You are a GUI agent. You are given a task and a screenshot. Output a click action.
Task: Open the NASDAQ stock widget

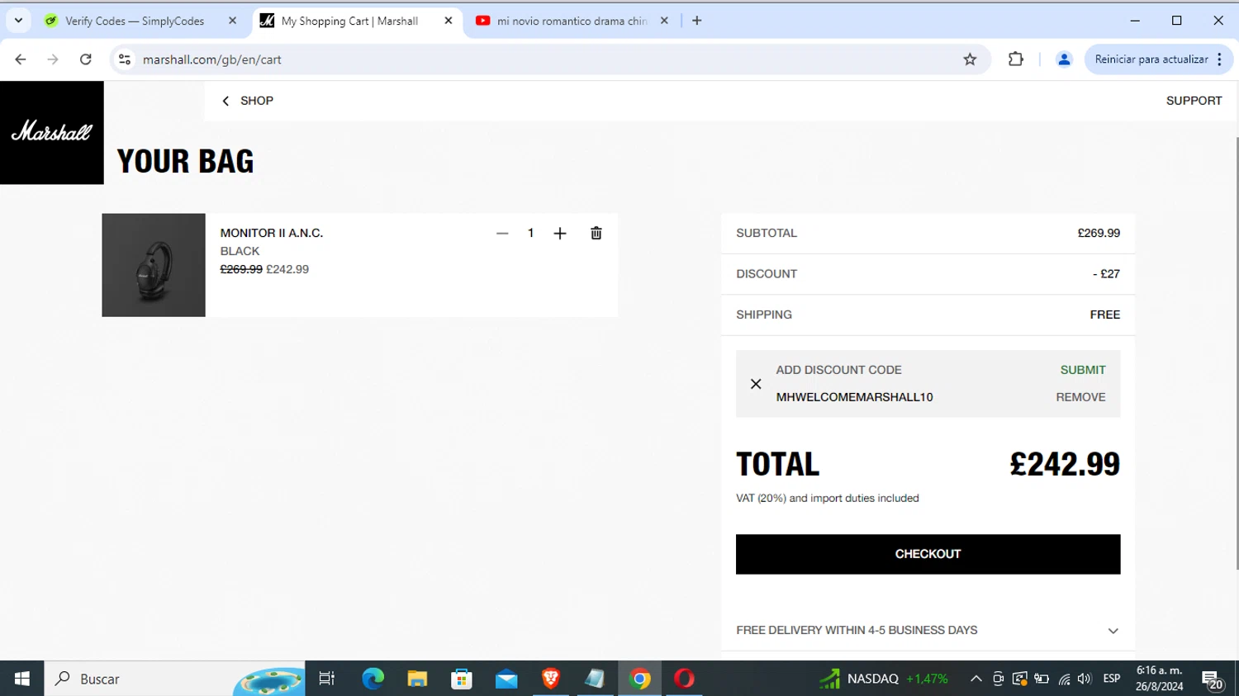[x=883, y=679]
